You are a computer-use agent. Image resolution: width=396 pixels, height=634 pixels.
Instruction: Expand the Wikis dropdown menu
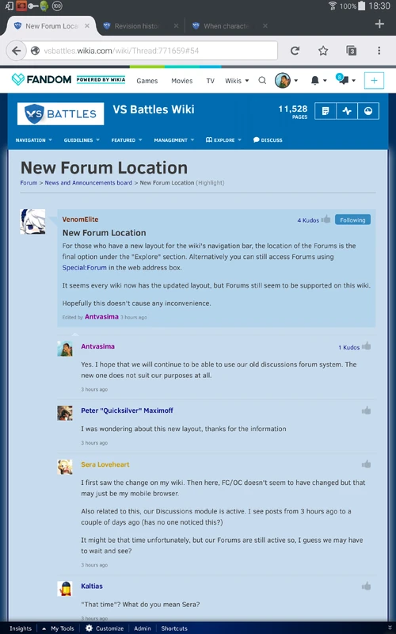point(237,81)
